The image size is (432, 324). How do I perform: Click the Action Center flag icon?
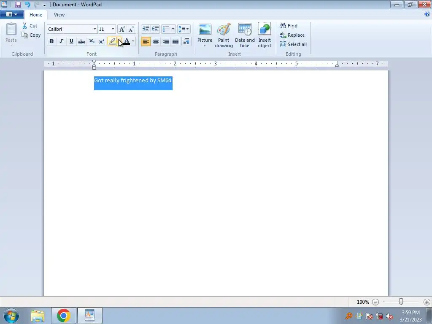click(369, 316)
